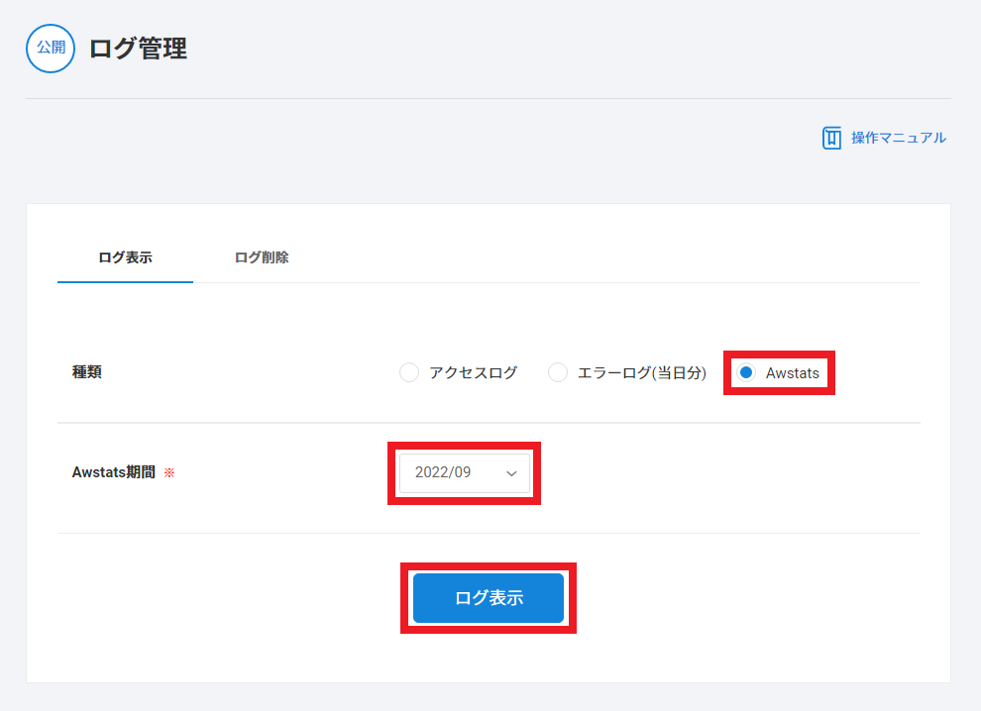Select the アクセスログ radio circle
981x711 pixels.
408,373
